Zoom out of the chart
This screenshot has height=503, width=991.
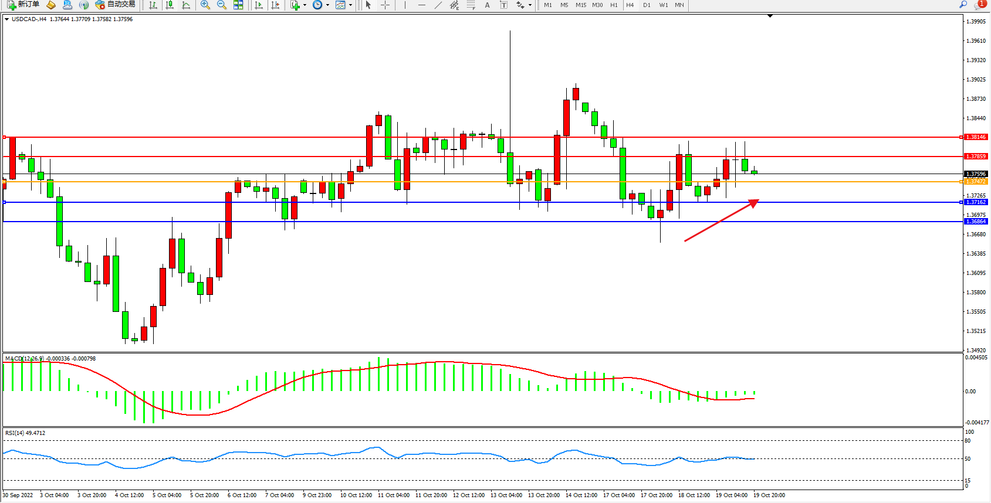[x=221, y=5]
